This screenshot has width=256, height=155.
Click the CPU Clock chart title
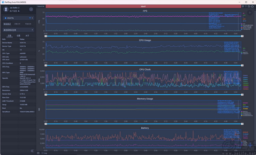pyautogui.click(x=145, y=69)
